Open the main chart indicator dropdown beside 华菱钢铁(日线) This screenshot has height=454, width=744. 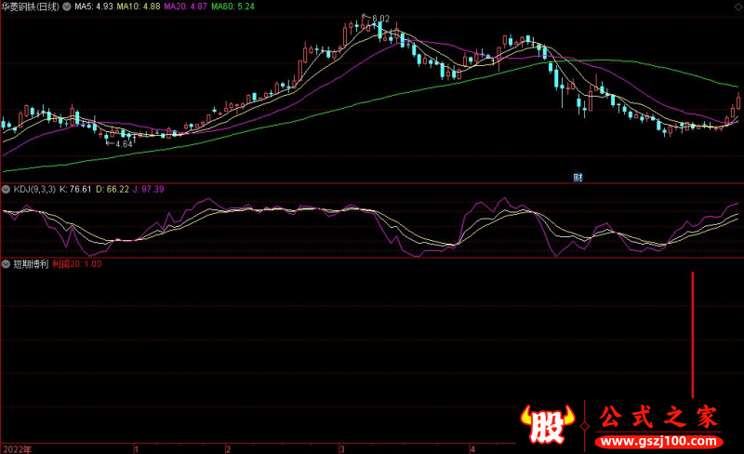click(x=67, y=7)
